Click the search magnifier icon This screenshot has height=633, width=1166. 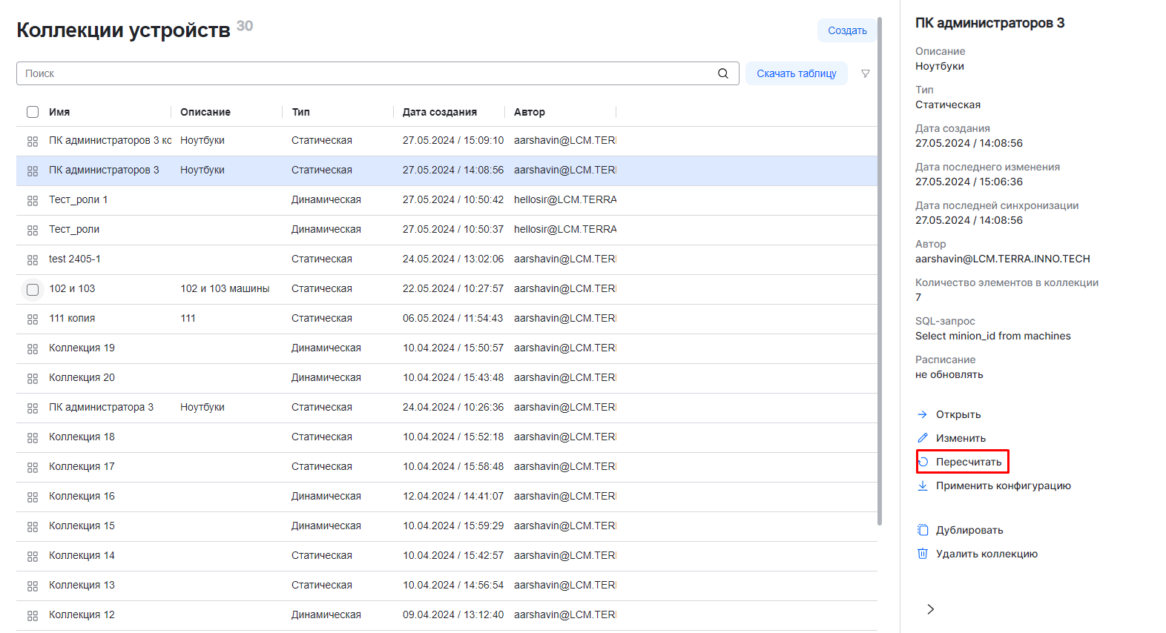tap(722, 73)
